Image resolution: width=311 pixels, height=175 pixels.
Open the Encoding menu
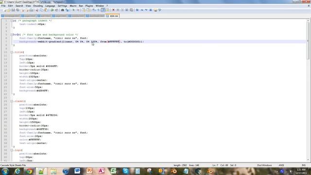coord(38,6)
